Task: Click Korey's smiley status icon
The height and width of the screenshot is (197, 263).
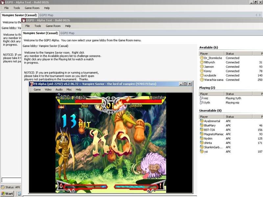Action: [202, 71]
